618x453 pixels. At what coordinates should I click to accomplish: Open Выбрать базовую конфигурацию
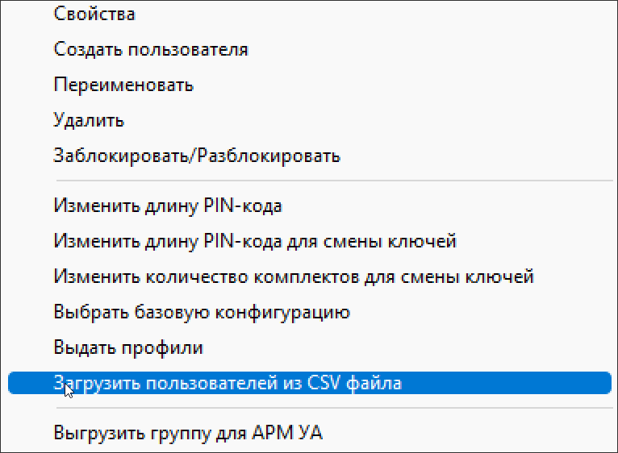coord(202,312)
